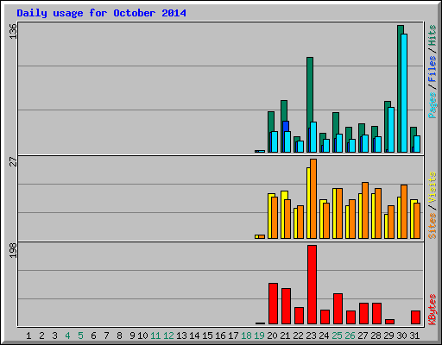Image resolution: width=442 pixels, height=345 pixels.
Task: Click day label 31 on the x-axis
Action: click(414, 336)
